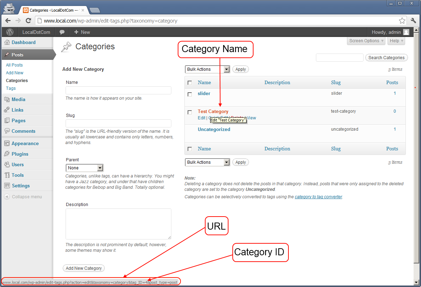The width and height of the screenshot is (421, 287).
Task: Toggle select-all checkbox in table header
Action: pyautogui.click(x=190, y=83)
